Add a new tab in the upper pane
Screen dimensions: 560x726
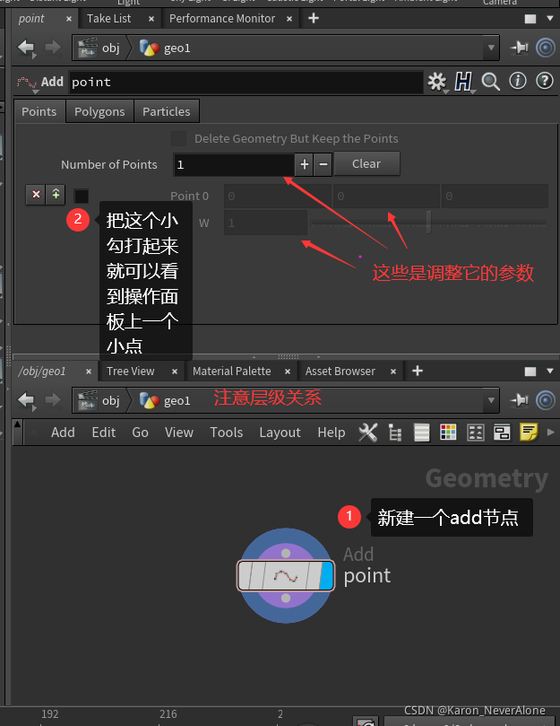[x=314, y=18]
